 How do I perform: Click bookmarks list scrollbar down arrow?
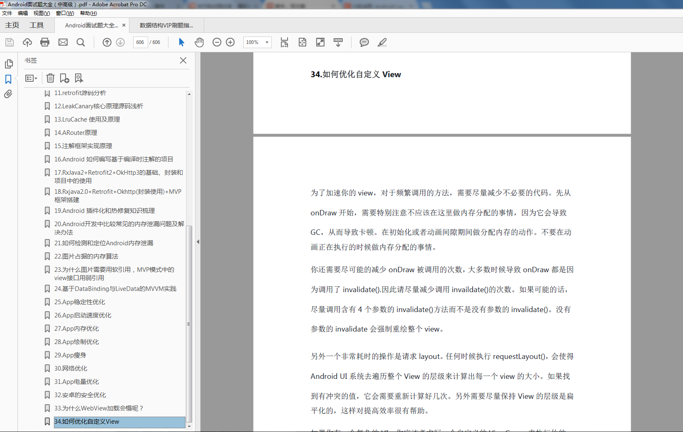click(x=189, y=427)
